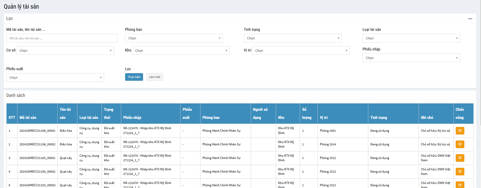
Task: Click the Tình trạng column header
Action: point(378,118)
